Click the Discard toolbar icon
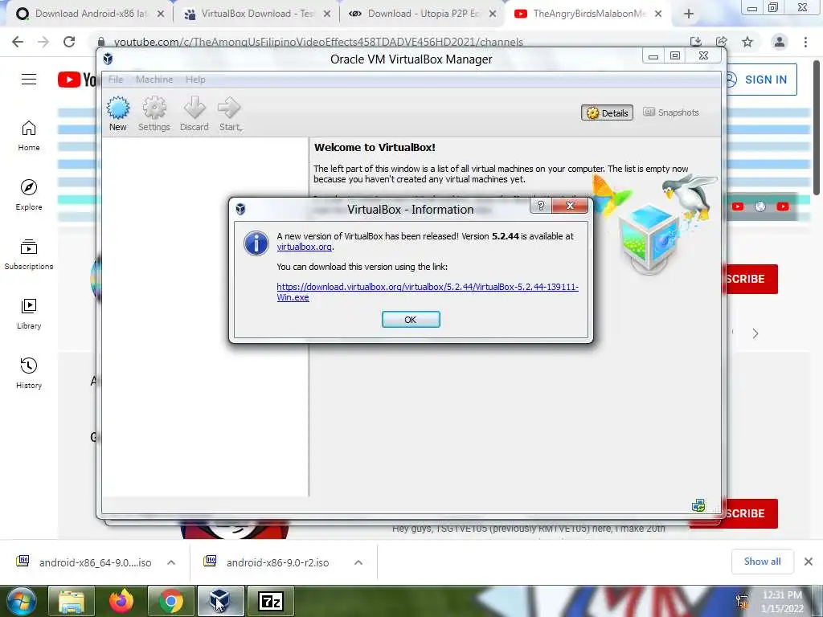This screenshot has width=823, height=617. click(x=194, y=113)
